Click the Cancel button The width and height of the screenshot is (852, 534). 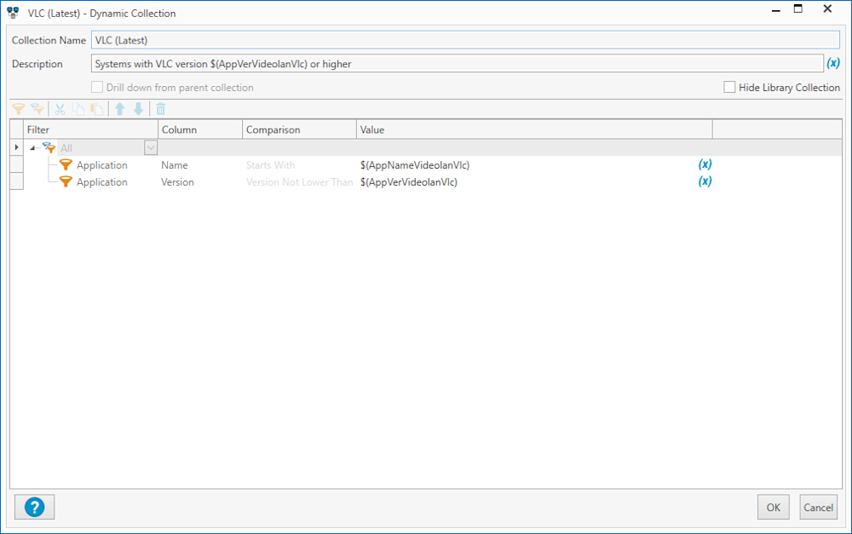[818, 508]
